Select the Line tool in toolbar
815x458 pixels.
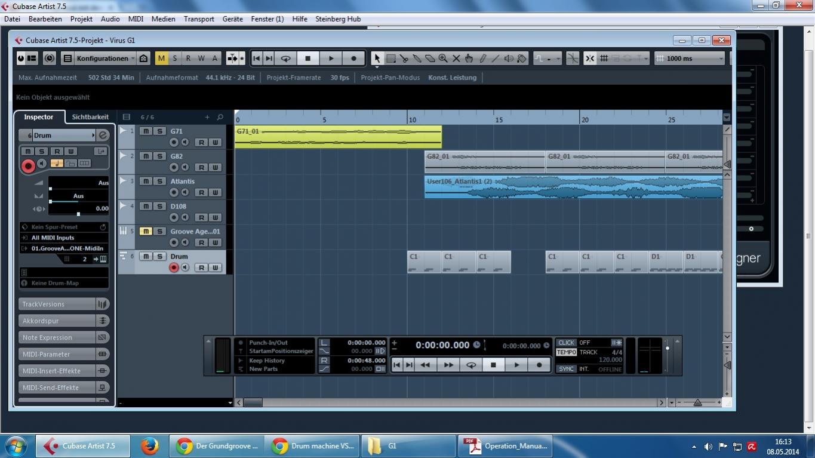(x=496, y=59)
